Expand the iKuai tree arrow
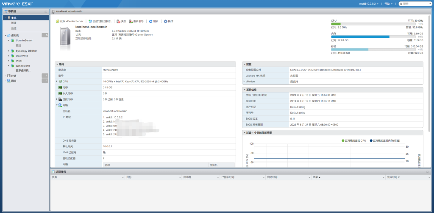The width and height of the screenshot is (434, 213). tap(8, 61)
